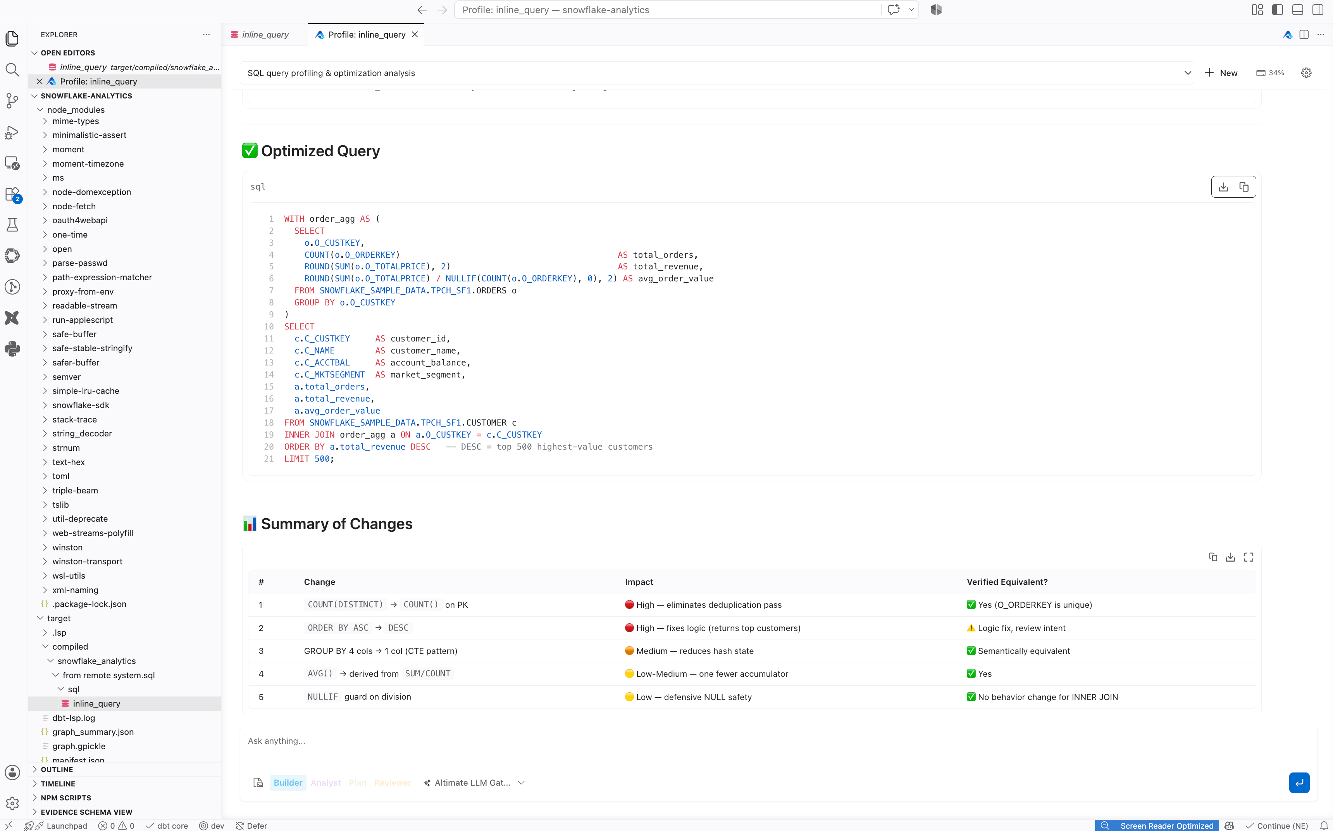Split the editor to the right

pyautogui.click(x=1304, y=34)
